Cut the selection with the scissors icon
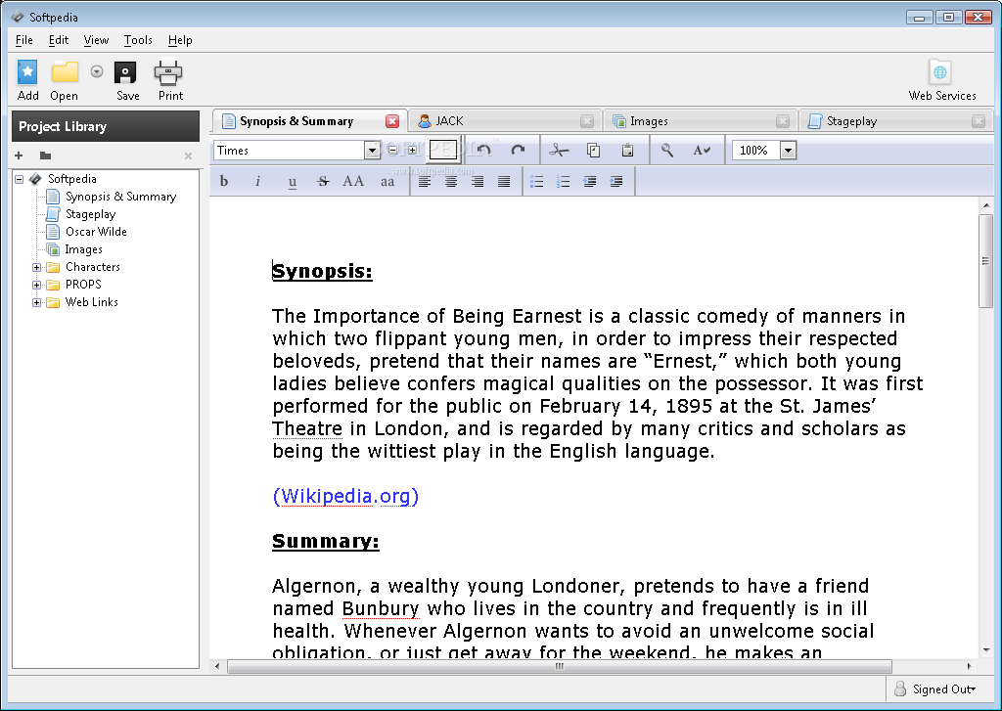1002x711 pixels. pos(559,151)
